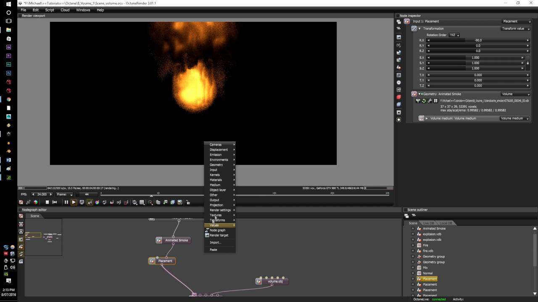Open the Rotation Order YXZ dropdown
Viewport: 538px width, 302px height.
(x=454, y=35)
